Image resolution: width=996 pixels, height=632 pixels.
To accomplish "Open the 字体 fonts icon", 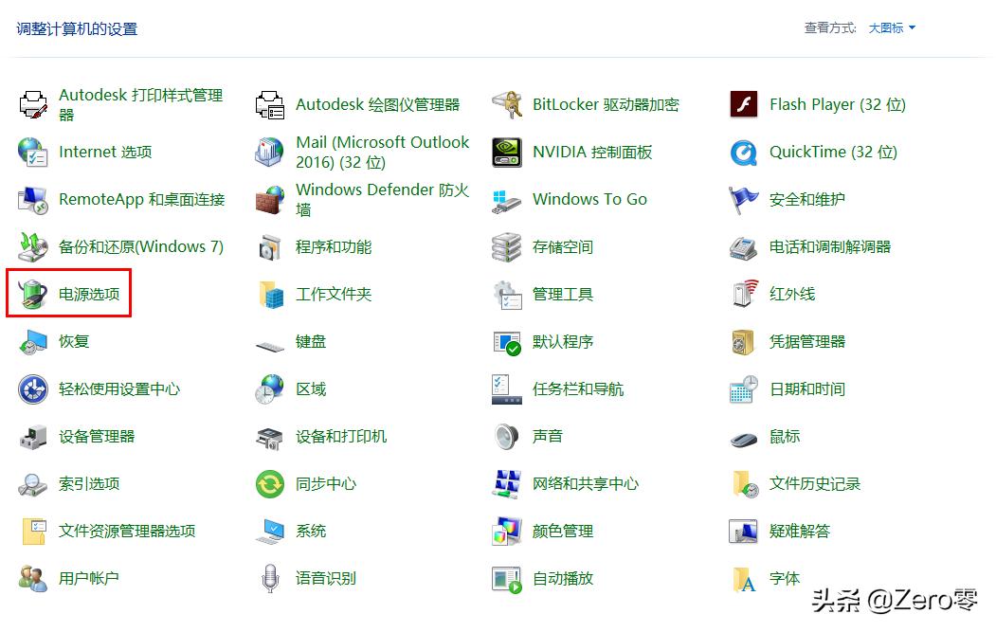I will tap(744, 579).
